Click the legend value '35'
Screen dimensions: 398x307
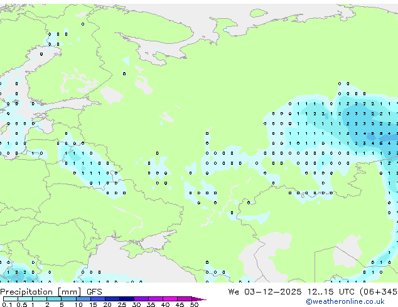[x=151, y=304]
